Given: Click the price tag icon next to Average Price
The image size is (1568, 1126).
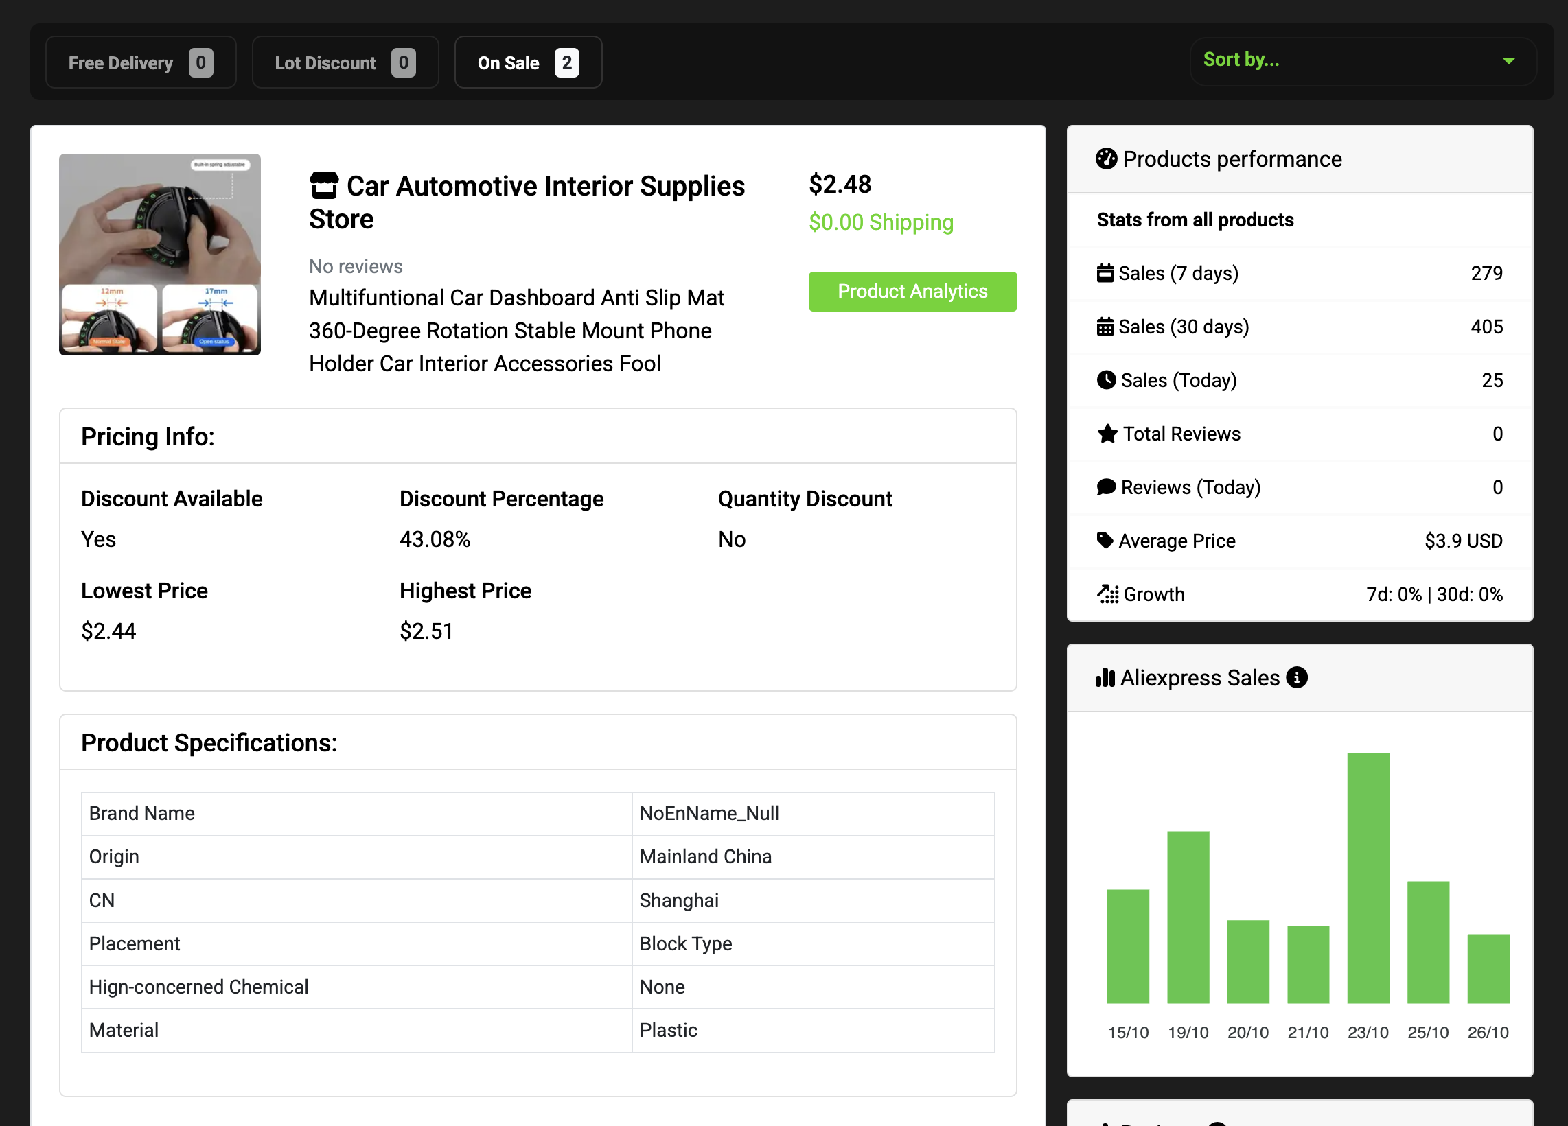Looking at the screenshot, I should [x=1105, y=540].
